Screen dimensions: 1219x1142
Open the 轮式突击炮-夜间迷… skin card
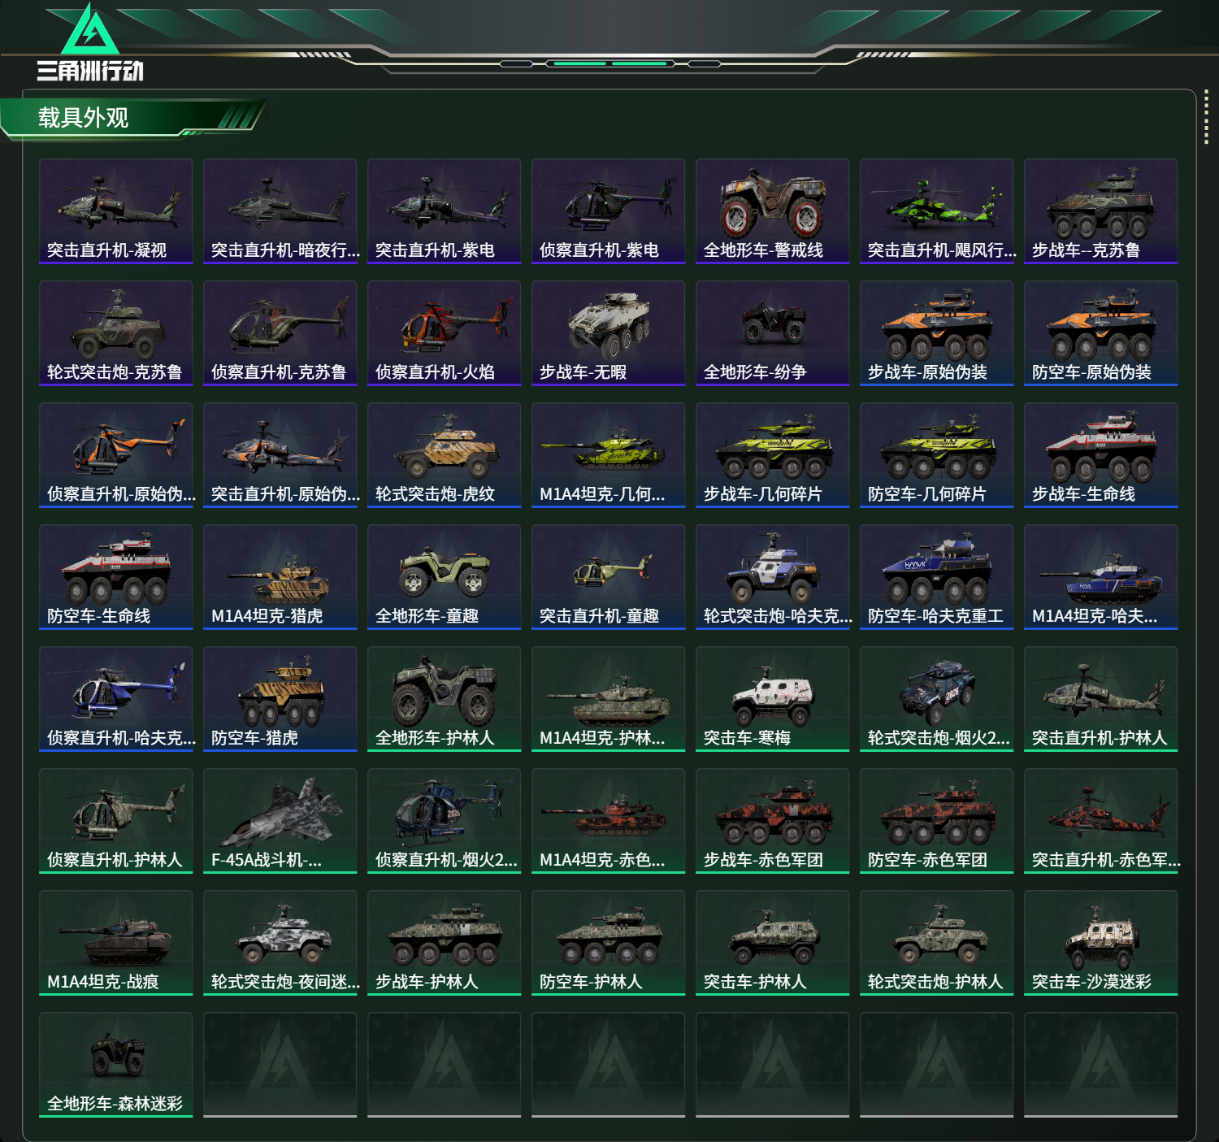point(280,943)
